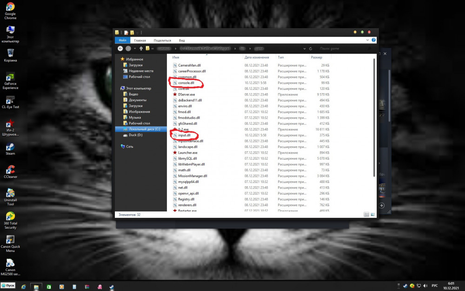Open Google Chrome desktop shortcut
The image size is (465, 291).
[10, 11]
